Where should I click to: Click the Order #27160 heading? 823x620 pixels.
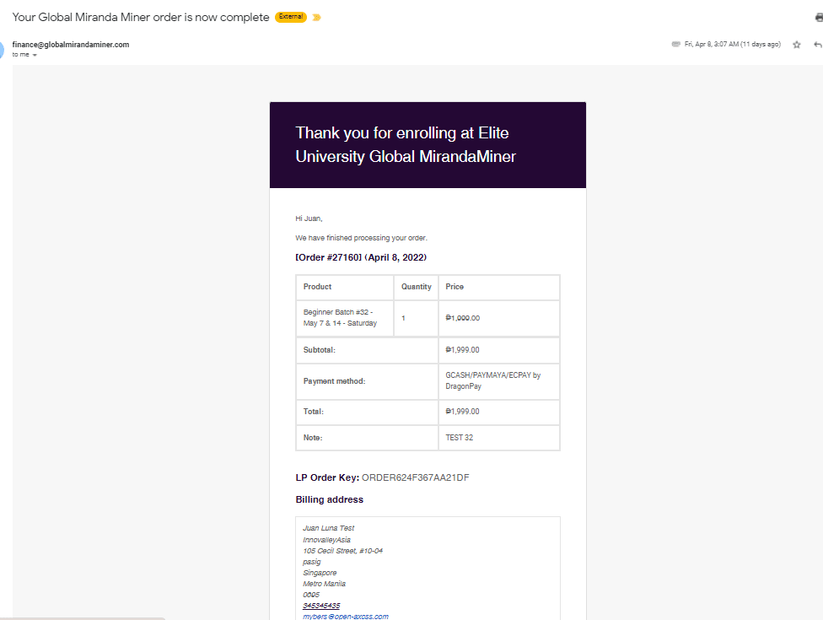click(367, 257)
